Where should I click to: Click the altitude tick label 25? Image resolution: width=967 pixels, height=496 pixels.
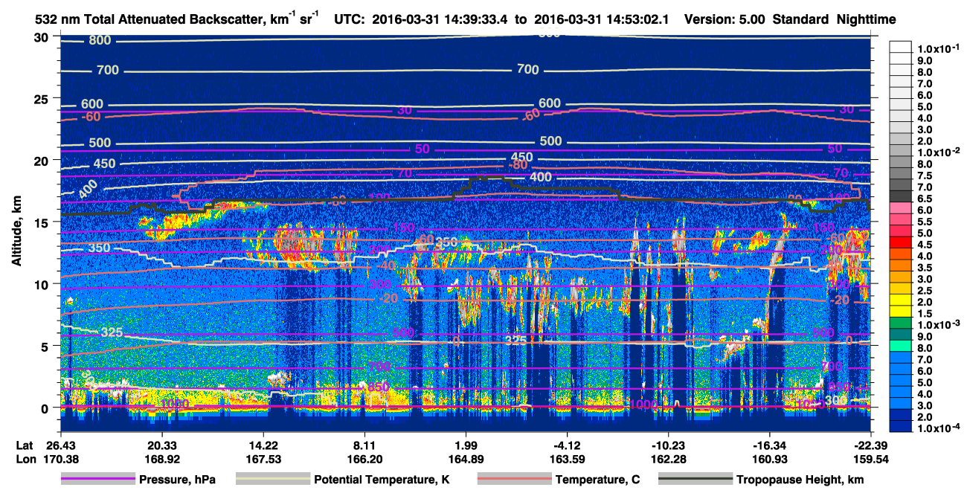(x=42, y=99)
